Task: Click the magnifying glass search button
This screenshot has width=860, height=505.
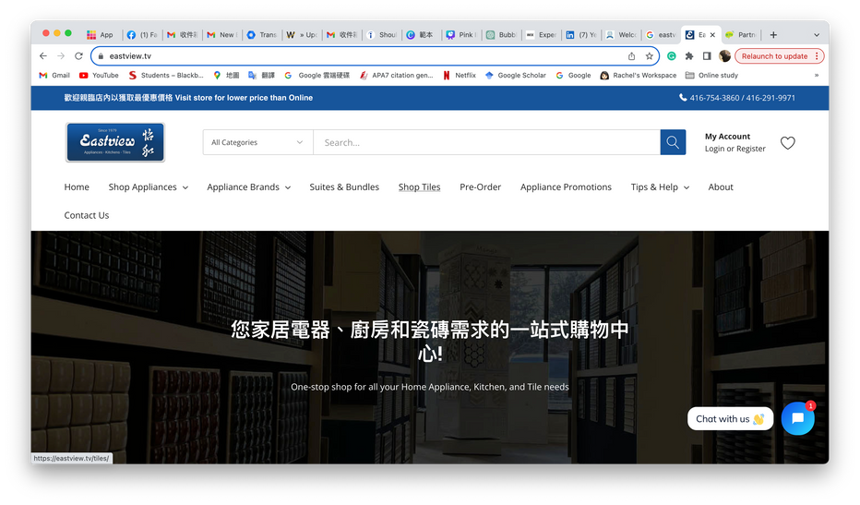Action: pos(673,142)
